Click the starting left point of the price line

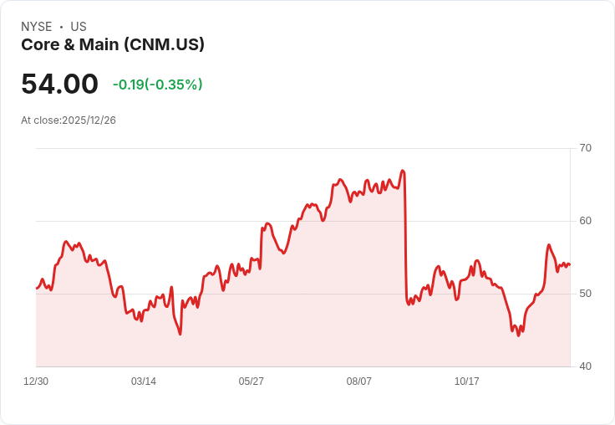[x=37, y=289]
